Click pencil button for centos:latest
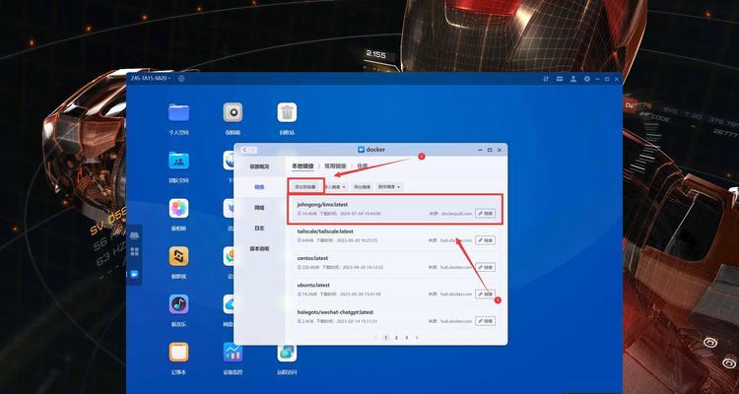The width and height of the screenshot is (739, 394). tap(485, 267)
